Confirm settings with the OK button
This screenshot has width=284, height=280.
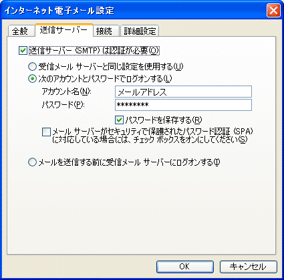click(185, 267)
